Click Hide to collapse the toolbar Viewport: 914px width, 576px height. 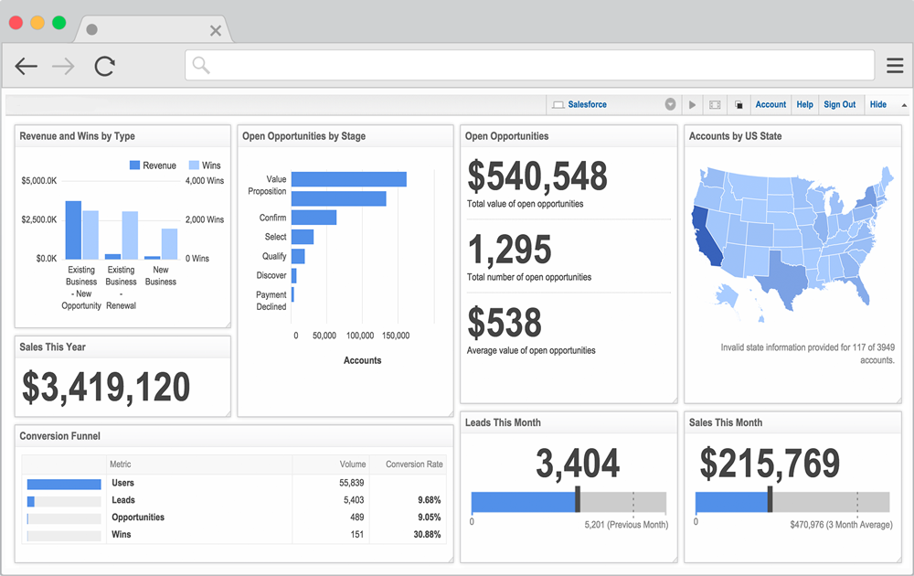tap(877, 104)
